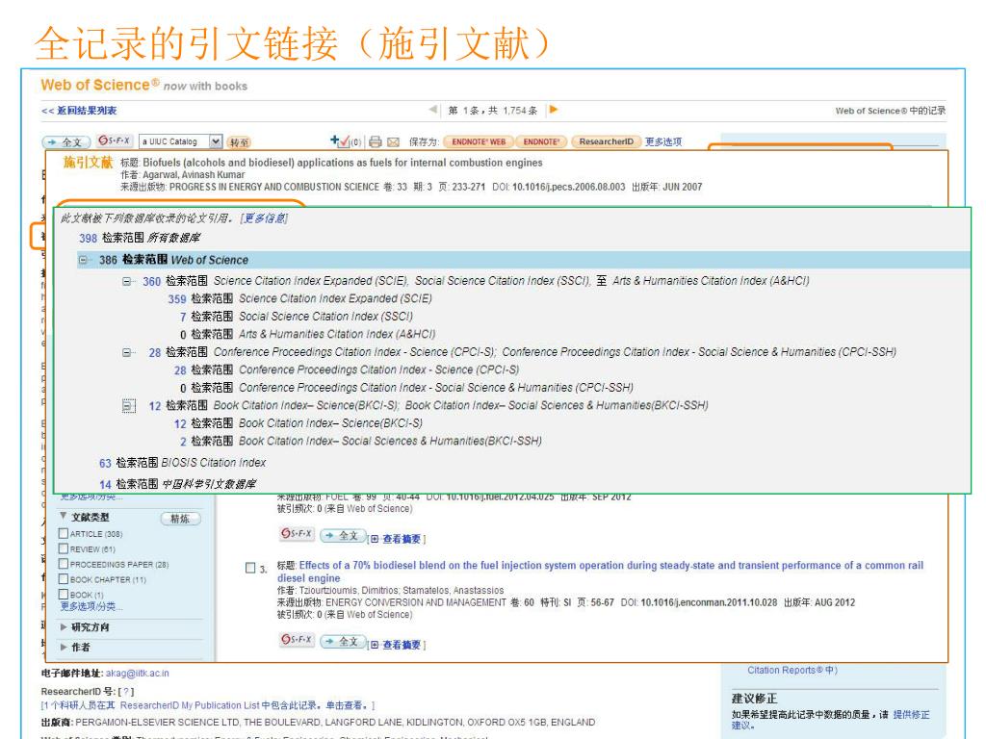Check PROCEEDINGS PAPER (28) checkbox

[x=63, y=564]
